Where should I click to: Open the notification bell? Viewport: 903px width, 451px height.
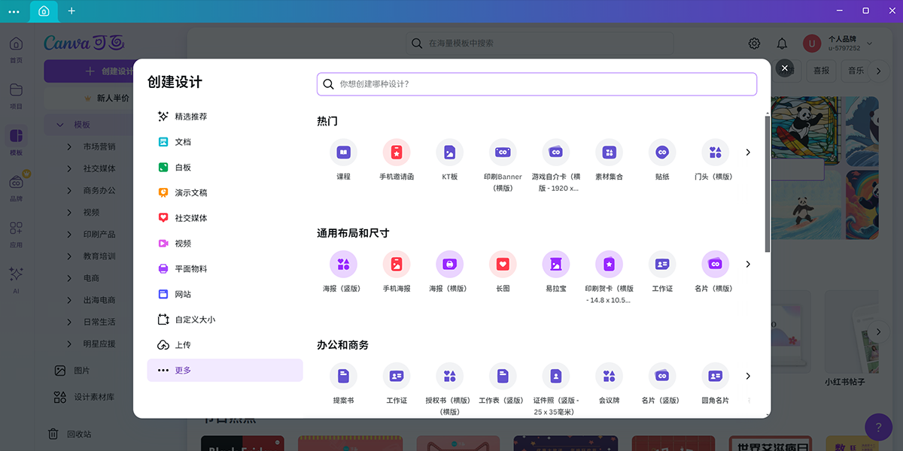(782, 43)
